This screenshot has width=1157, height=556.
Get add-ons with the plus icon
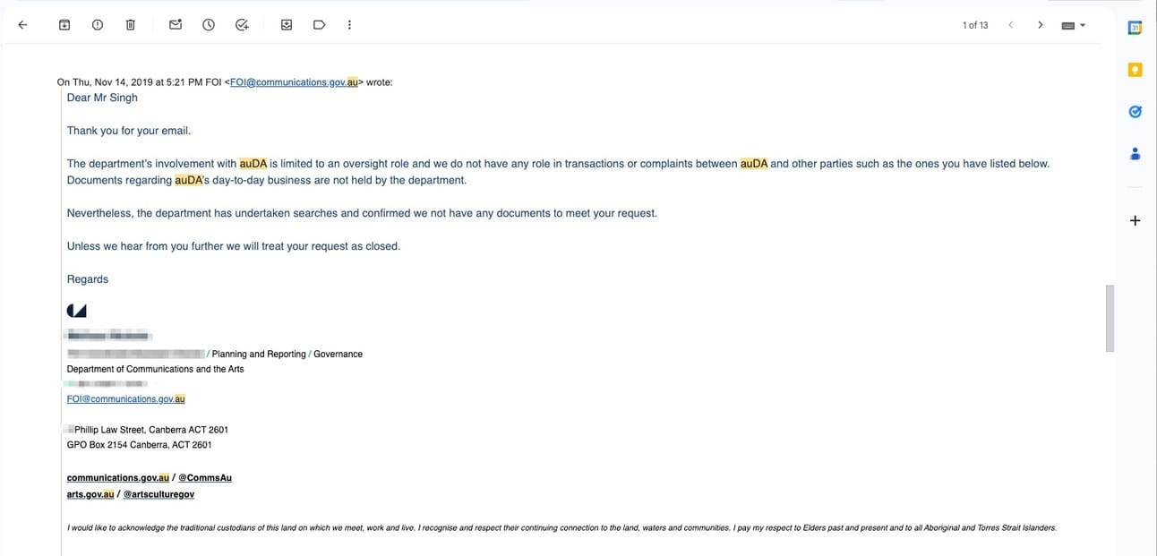[1135, 220]
